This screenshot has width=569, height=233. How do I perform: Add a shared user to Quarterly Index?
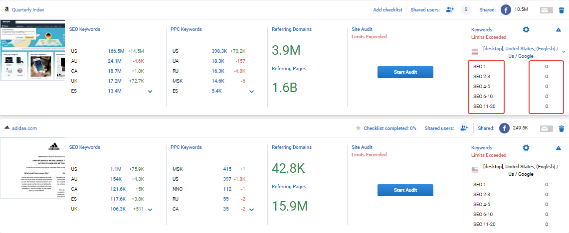450,10
